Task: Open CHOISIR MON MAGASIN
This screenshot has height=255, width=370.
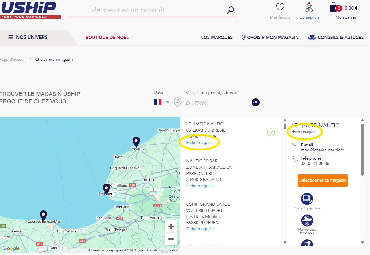Action: 270,37
